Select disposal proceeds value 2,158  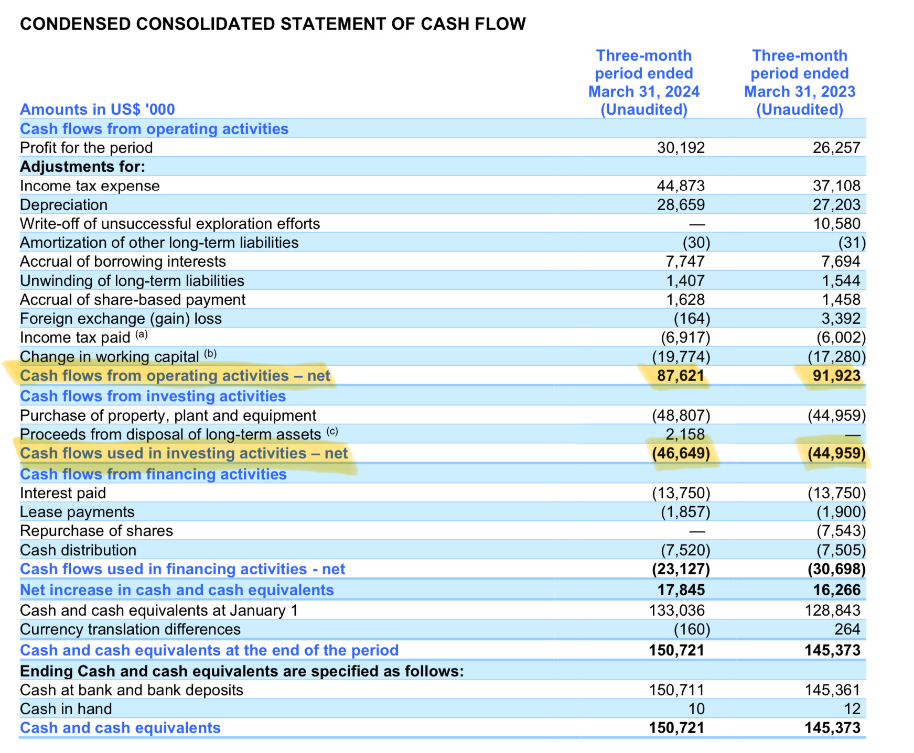[x=685, y=434]
